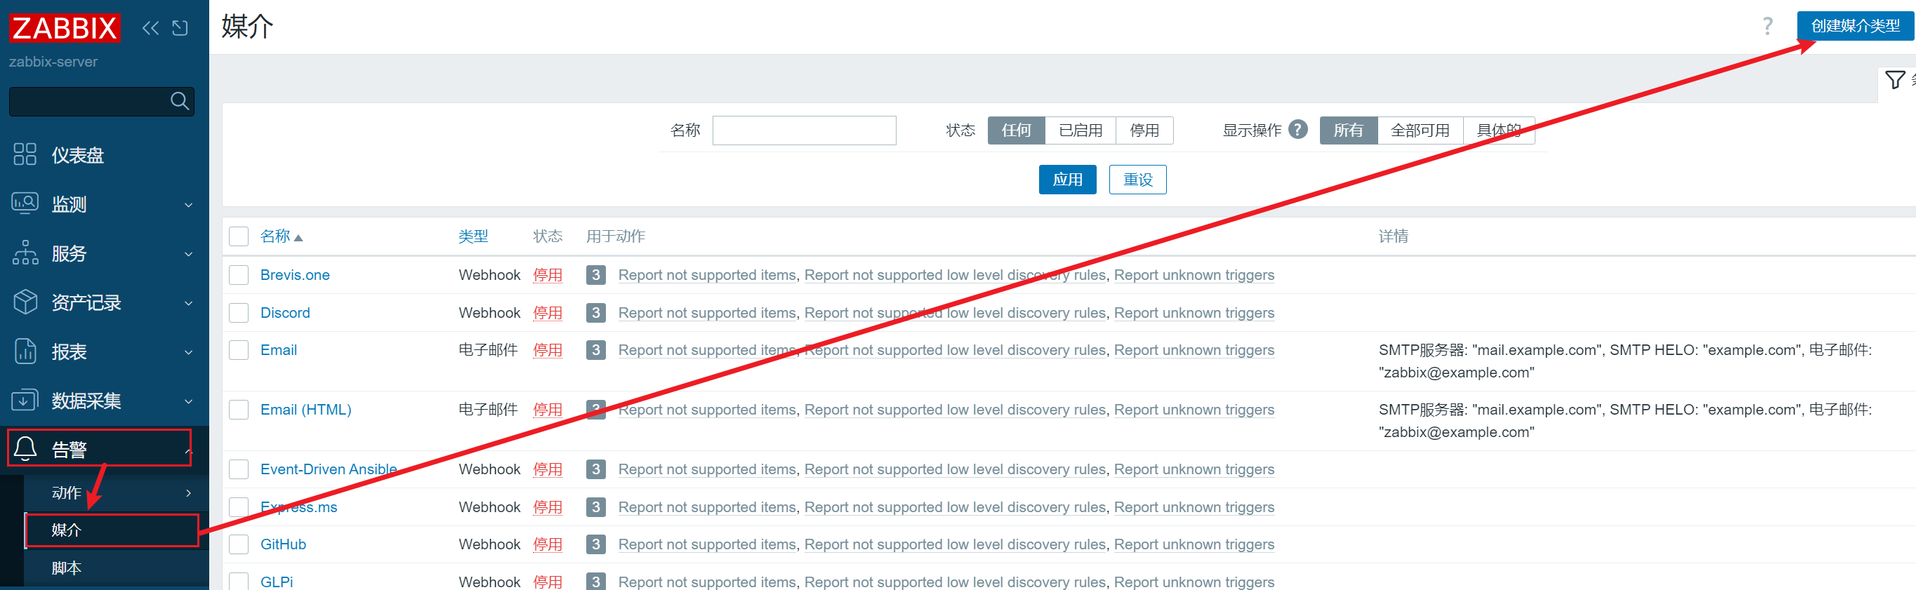
Task: Click help icon beside 显示操作
Action: (1298, 129)
